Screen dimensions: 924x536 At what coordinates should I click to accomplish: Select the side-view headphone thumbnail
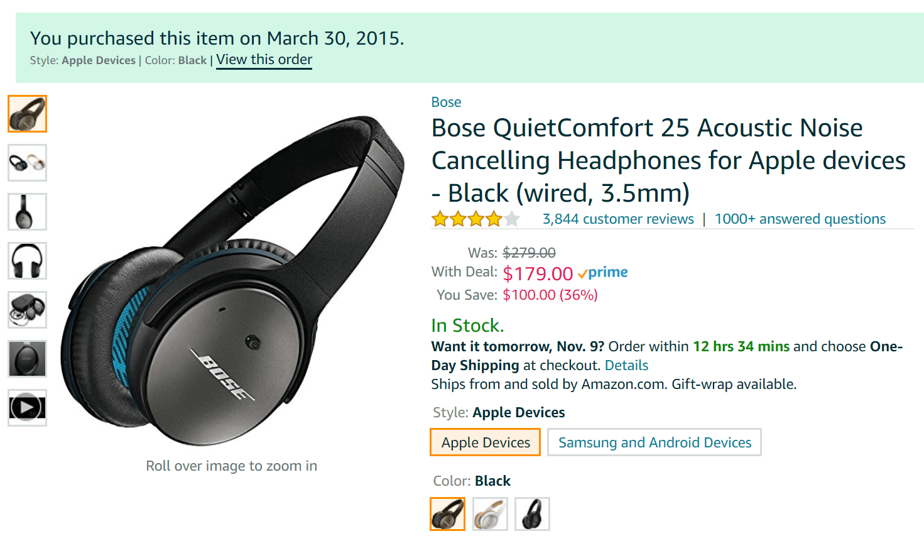[x=27, y=212]
